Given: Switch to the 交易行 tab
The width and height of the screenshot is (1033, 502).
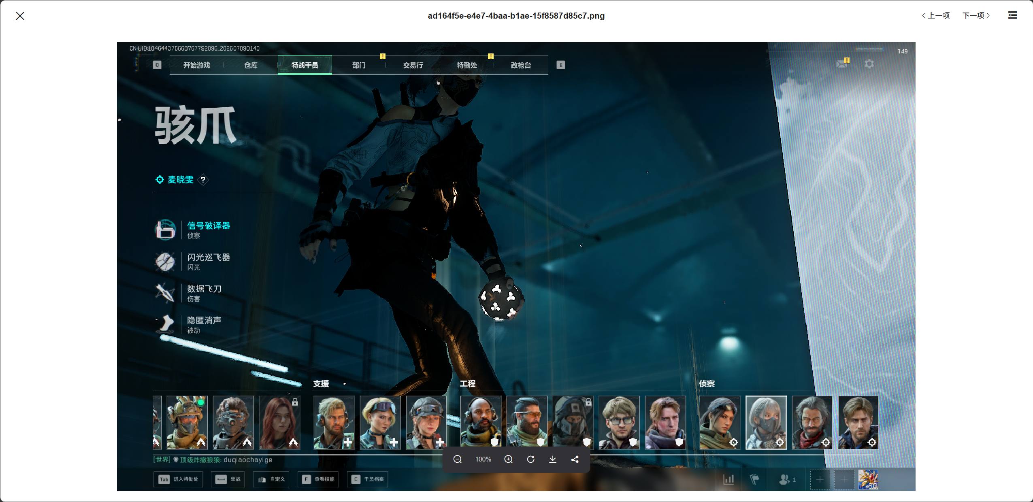Looking at the screenshot, I should 413,65.
